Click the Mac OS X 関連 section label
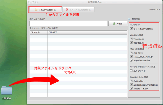Image resolution: width=163 pixels, height=105 pixels. click(x=137, y=49)
